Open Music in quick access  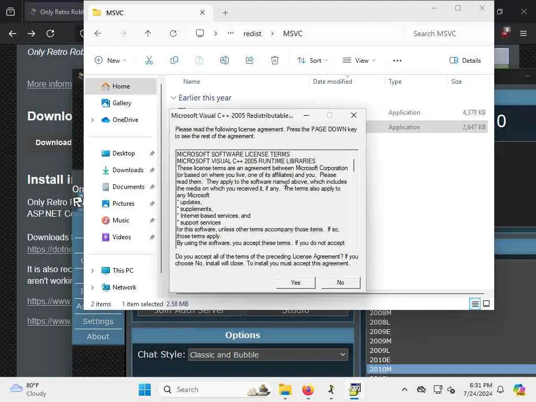[121, 220]
